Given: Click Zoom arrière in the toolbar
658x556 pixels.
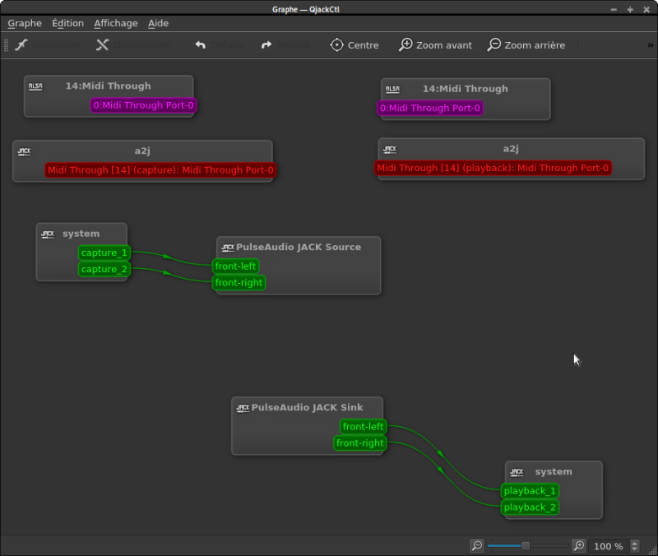Looking at the screenshot, I should pos(526,45).
